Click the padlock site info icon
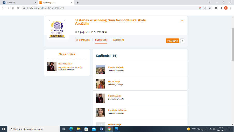The image size is (234, 132). tap(24, 8)
